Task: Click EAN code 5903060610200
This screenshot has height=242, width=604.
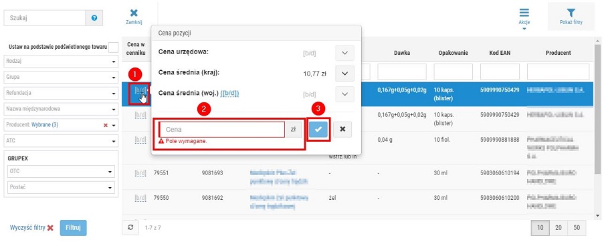Action: (x=500, y=198)
